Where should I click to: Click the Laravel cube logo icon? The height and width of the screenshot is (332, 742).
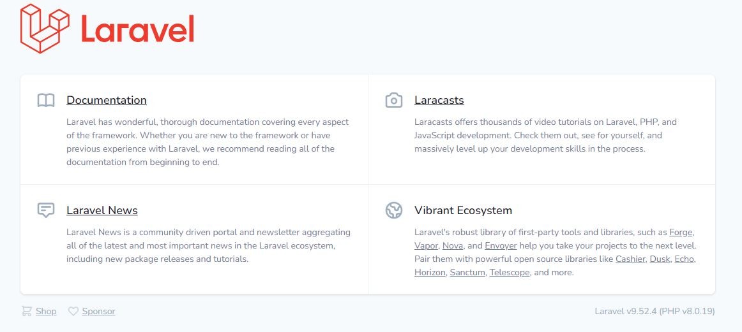[45, 29]
